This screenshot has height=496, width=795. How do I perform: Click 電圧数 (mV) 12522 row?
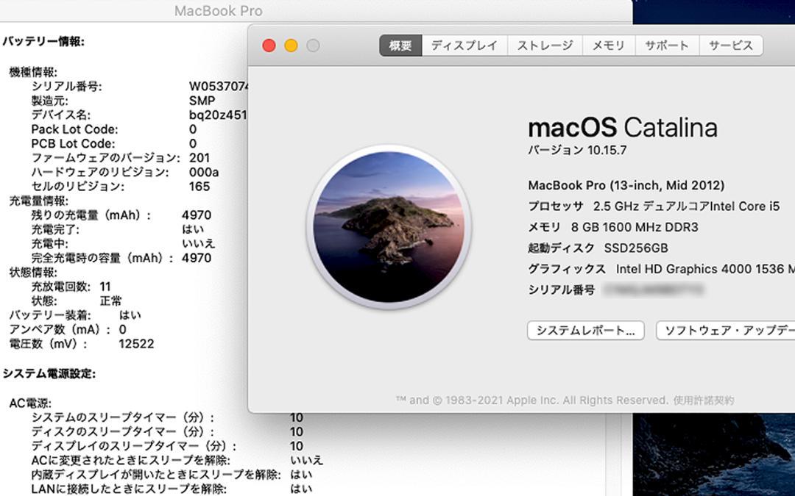(x=82, y=344)
